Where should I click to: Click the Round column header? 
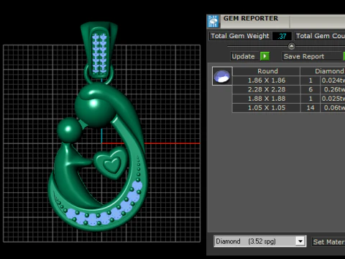[x=267, y=71]
